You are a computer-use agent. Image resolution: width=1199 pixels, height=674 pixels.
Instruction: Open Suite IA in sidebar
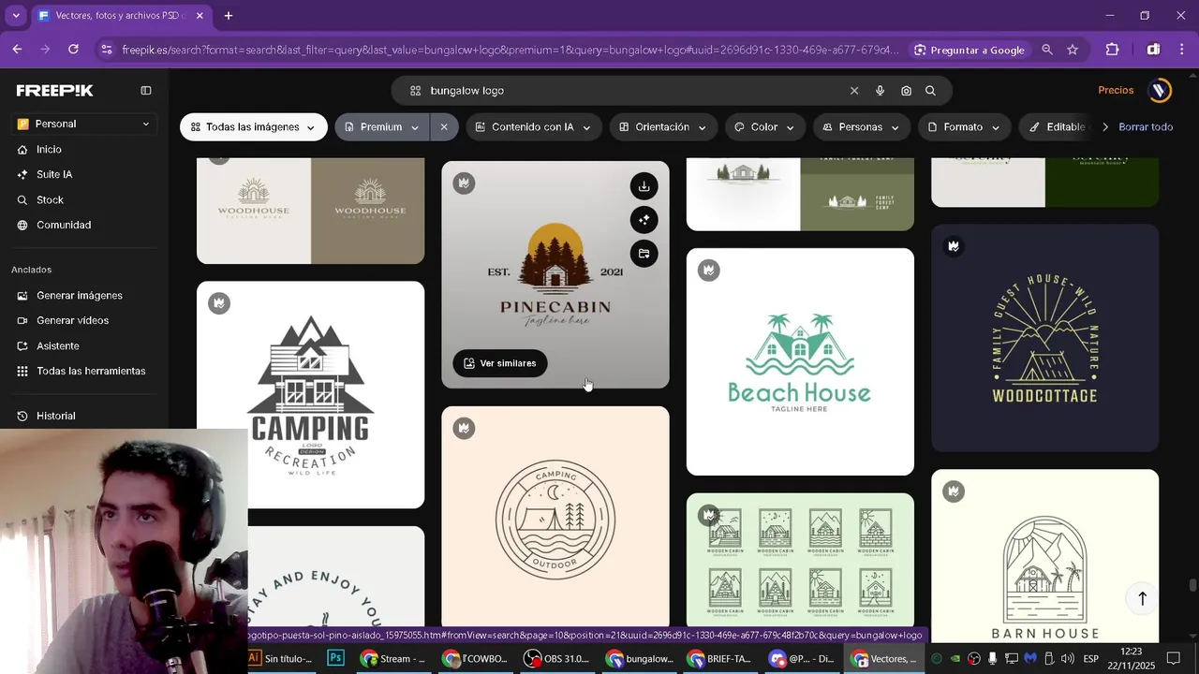53,175
